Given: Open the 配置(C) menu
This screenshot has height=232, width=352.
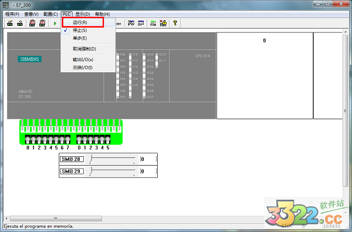Looking at the screenshot, I should [50, 14].
